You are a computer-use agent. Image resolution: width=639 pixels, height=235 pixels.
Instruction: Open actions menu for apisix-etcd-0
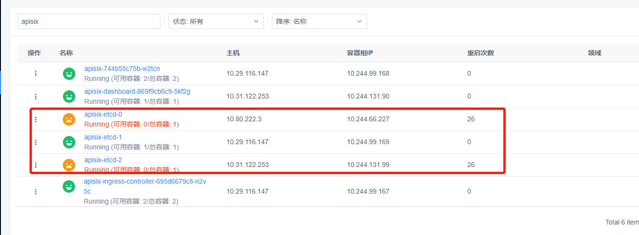click(36, 119)
